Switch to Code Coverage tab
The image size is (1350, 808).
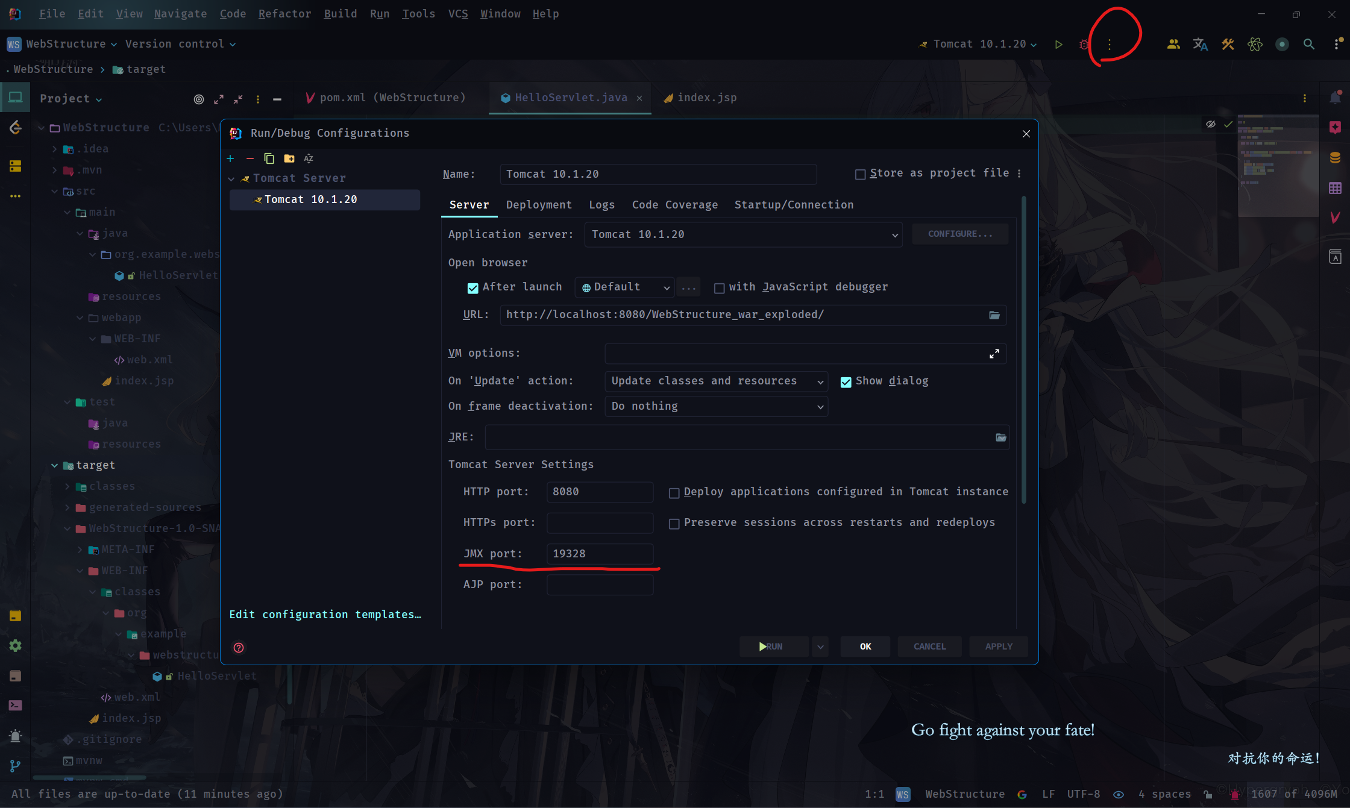coord(674,205)
